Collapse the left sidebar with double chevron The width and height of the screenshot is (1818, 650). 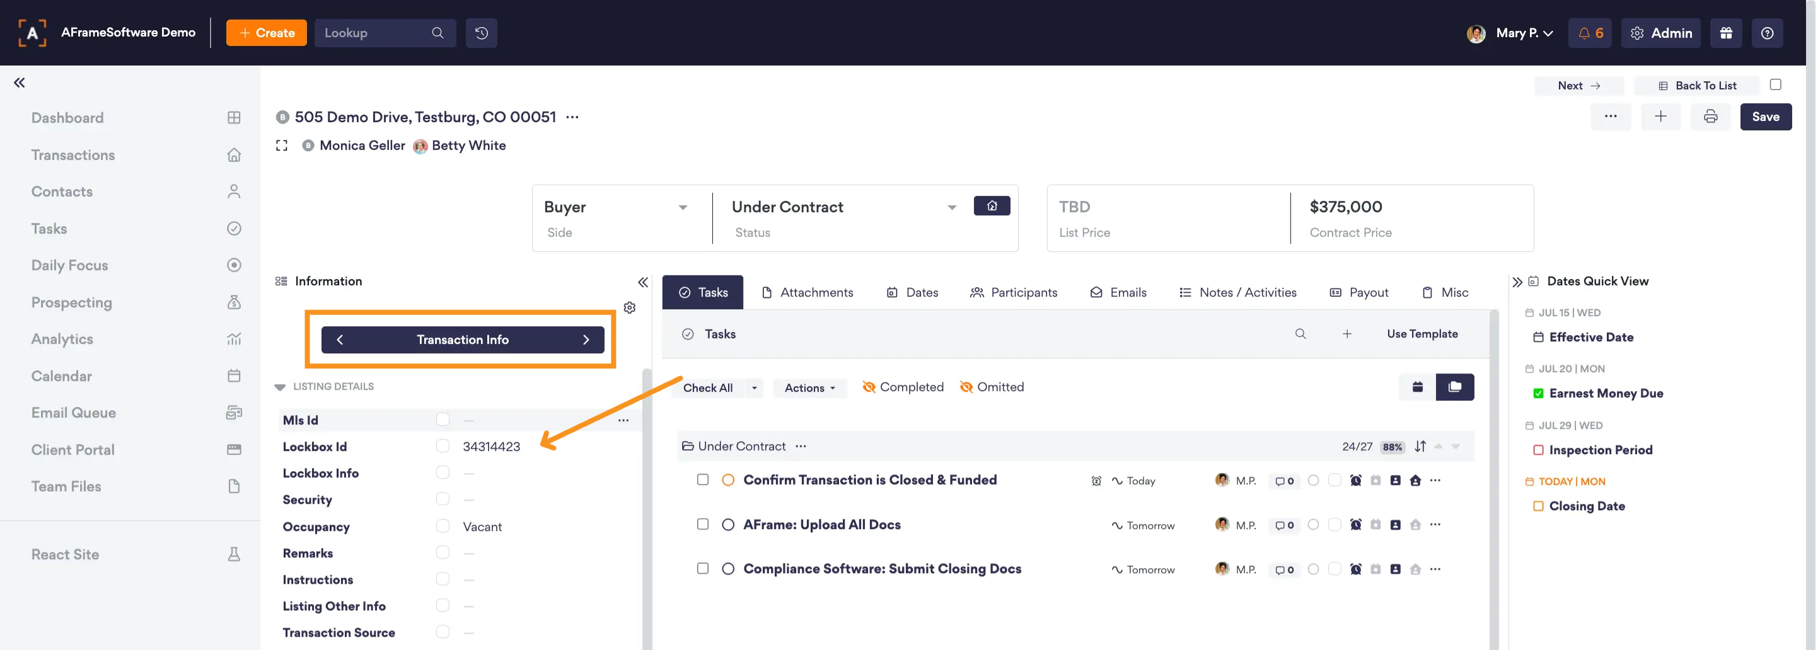click(x=19, y=83)
